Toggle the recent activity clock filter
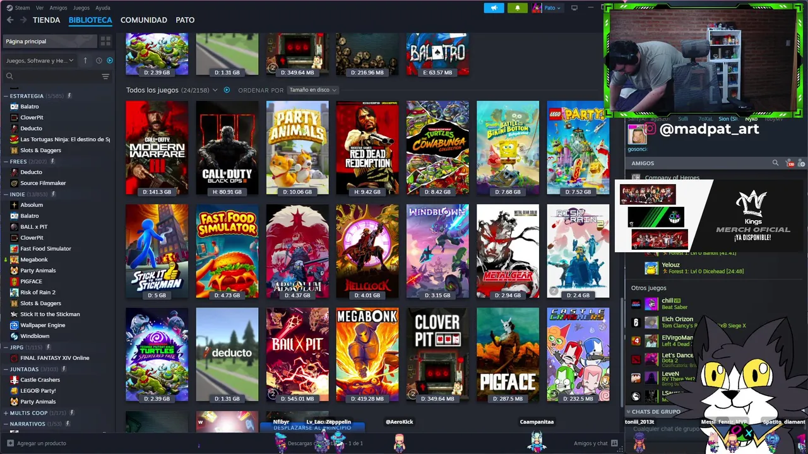Screen dimensions: 808x454 pos(98,61)
